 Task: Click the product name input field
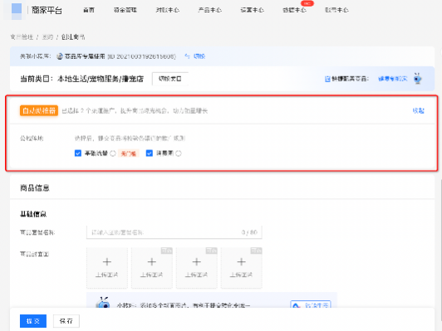click(174, 232)
